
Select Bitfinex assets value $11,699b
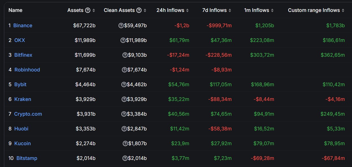85,55
